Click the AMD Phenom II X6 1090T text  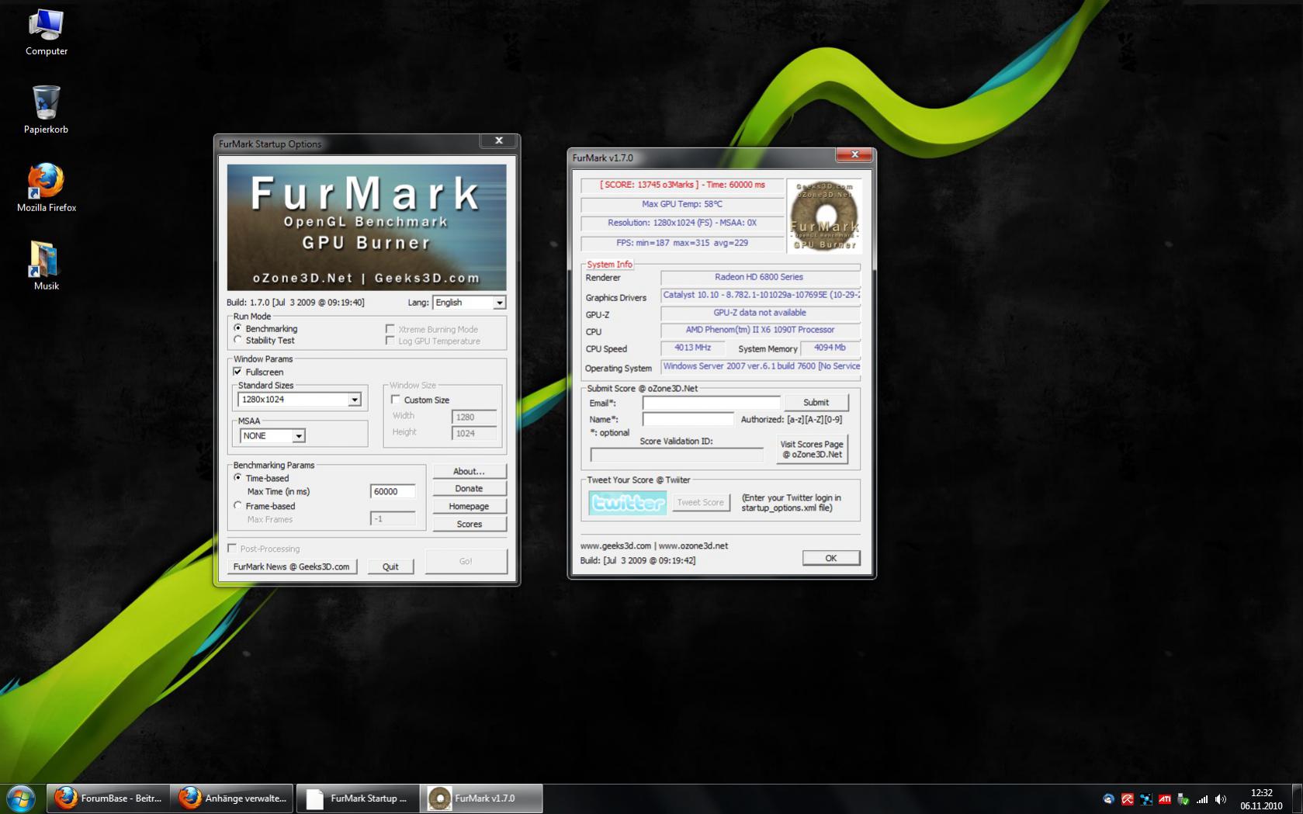pos(760,330)
